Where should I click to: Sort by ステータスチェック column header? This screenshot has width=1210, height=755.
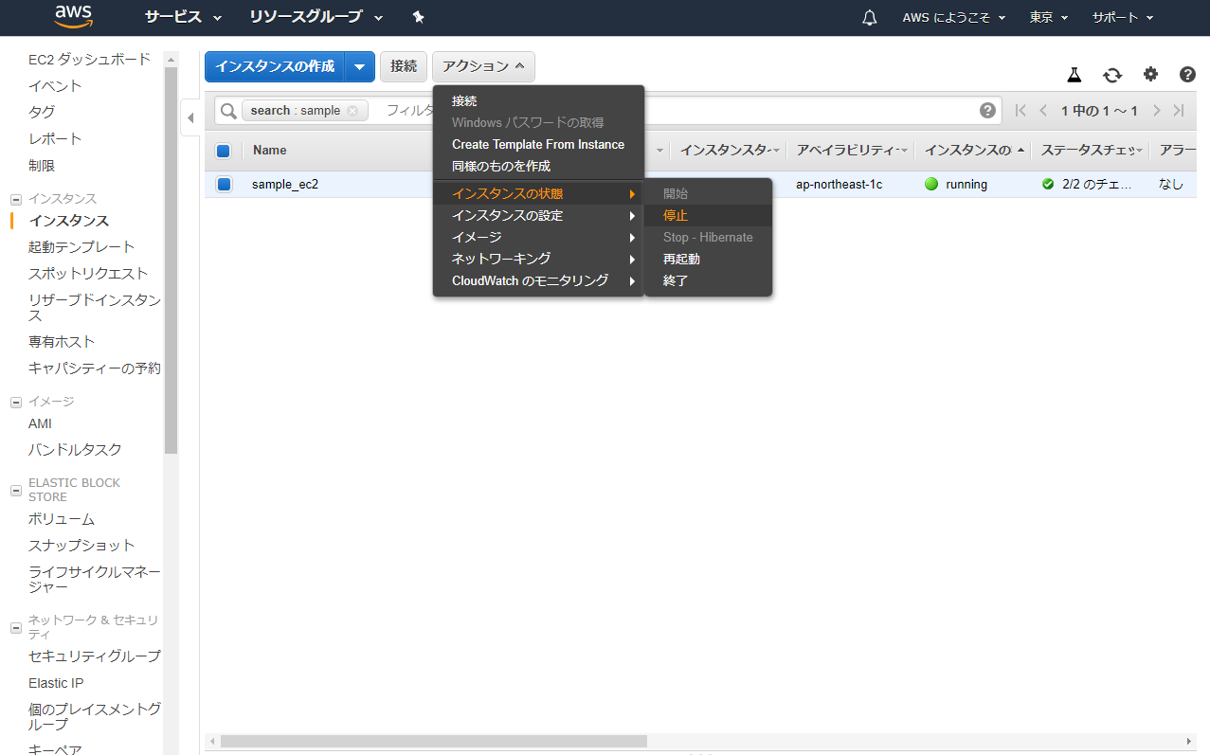[x=1090, y=150]
